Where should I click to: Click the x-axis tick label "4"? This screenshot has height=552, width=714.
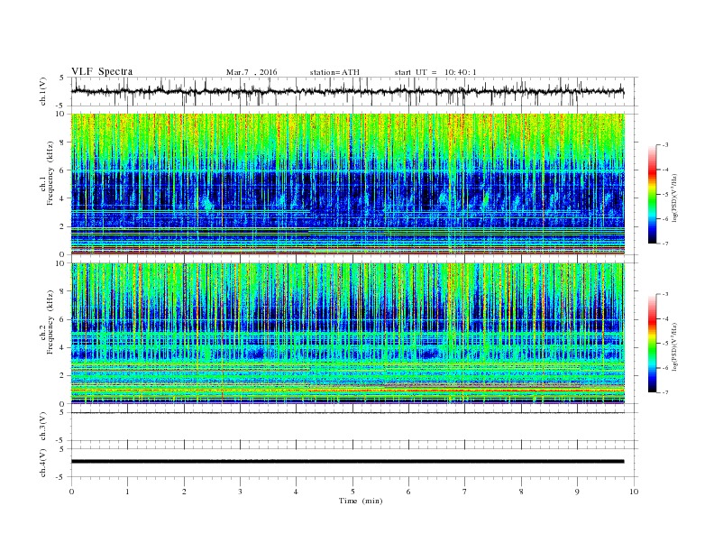296,492
